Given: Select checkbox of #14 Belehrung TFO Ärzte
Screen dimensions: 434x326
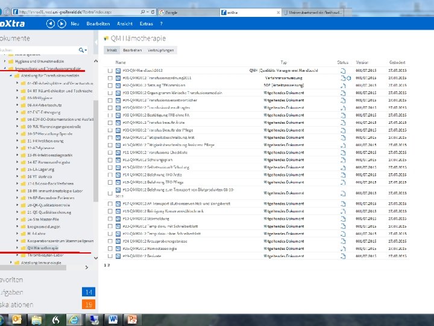Looking at the screenshot, I should click(x=110, y=175).
